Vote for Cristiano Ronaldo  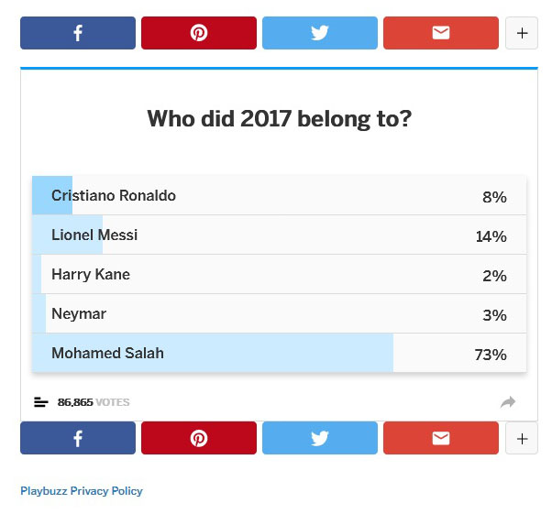[280, 195]
